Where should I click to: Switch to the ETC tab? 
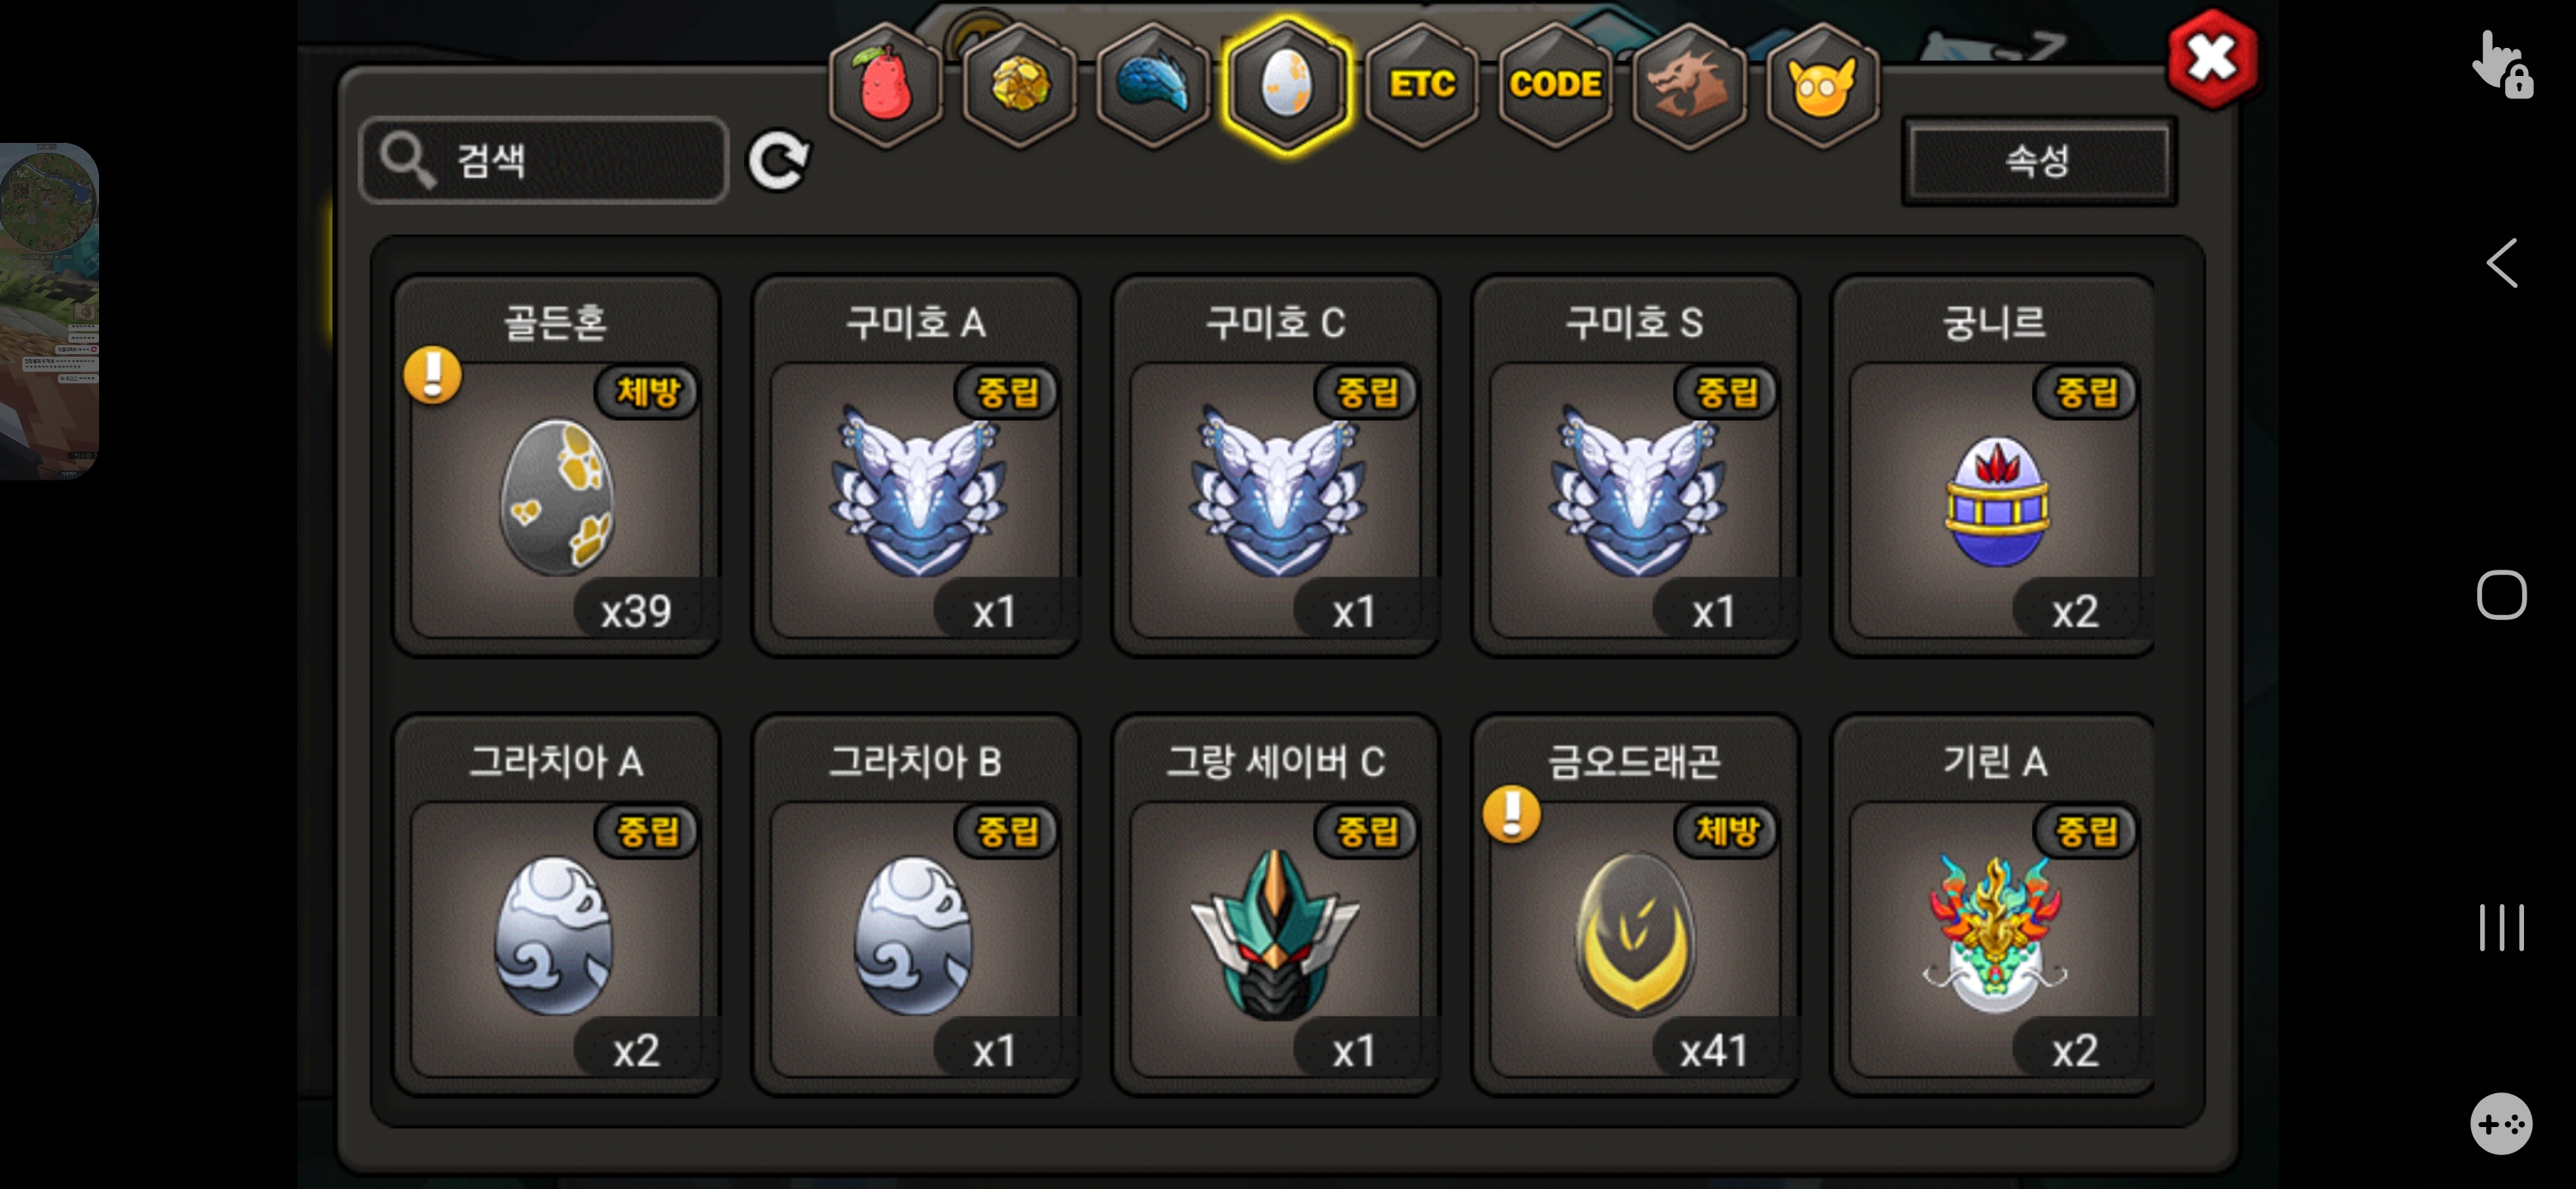pos(1422,85)
